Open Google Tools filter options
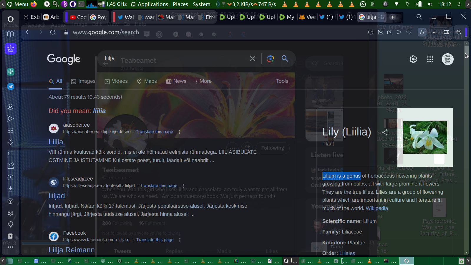The height and width of the screenshot is (265, 471). pyautogui.click(x=282, y=81)
